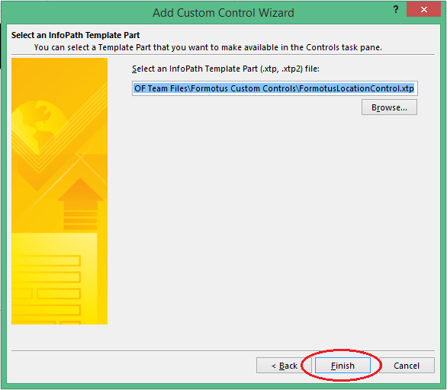The image size is (447, 390).
Task: Click the Controls task pane description sentence
Action: (x=207, y=47)
